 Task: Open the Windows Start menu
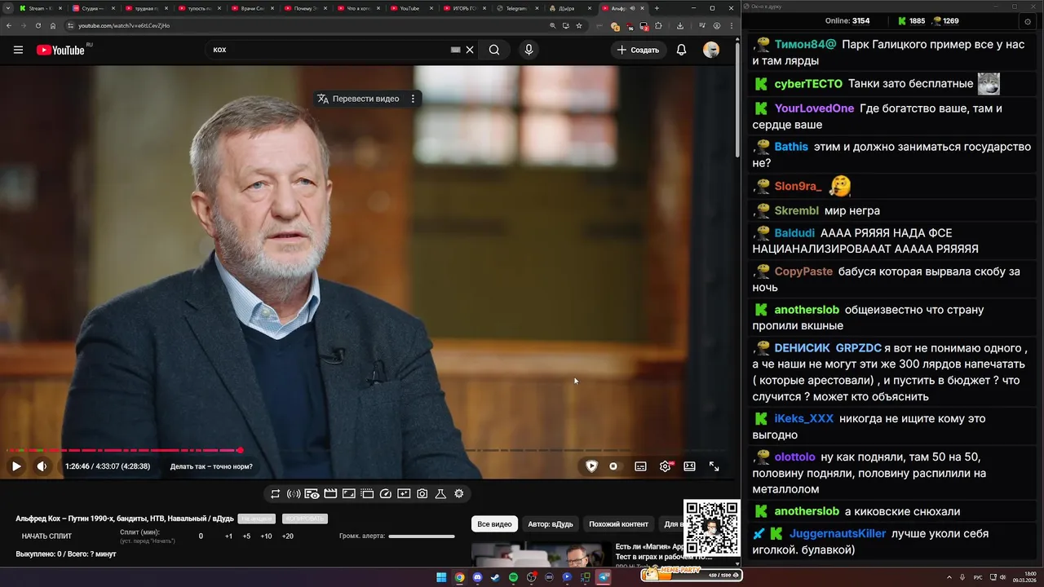click(441, 577)
